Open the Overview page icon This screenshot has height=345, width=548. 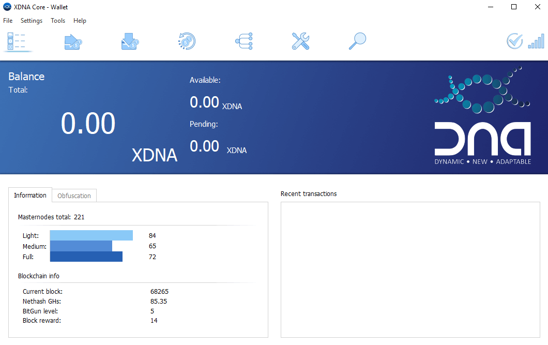[x=17, y=41]
